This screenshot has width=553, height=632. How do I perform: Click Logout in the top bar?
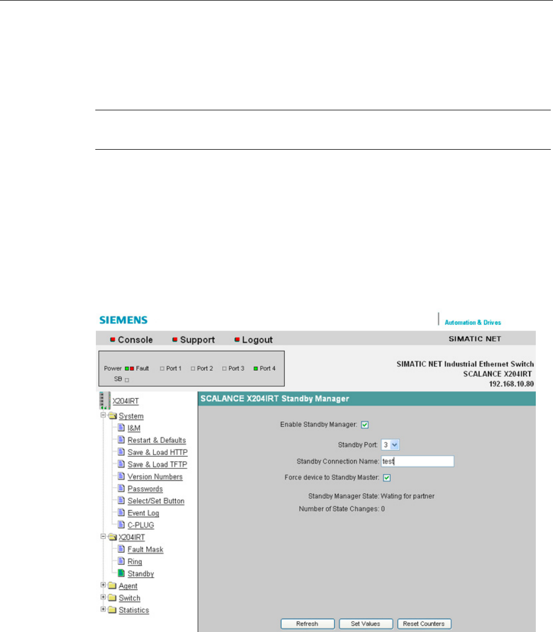coord(257,340)
